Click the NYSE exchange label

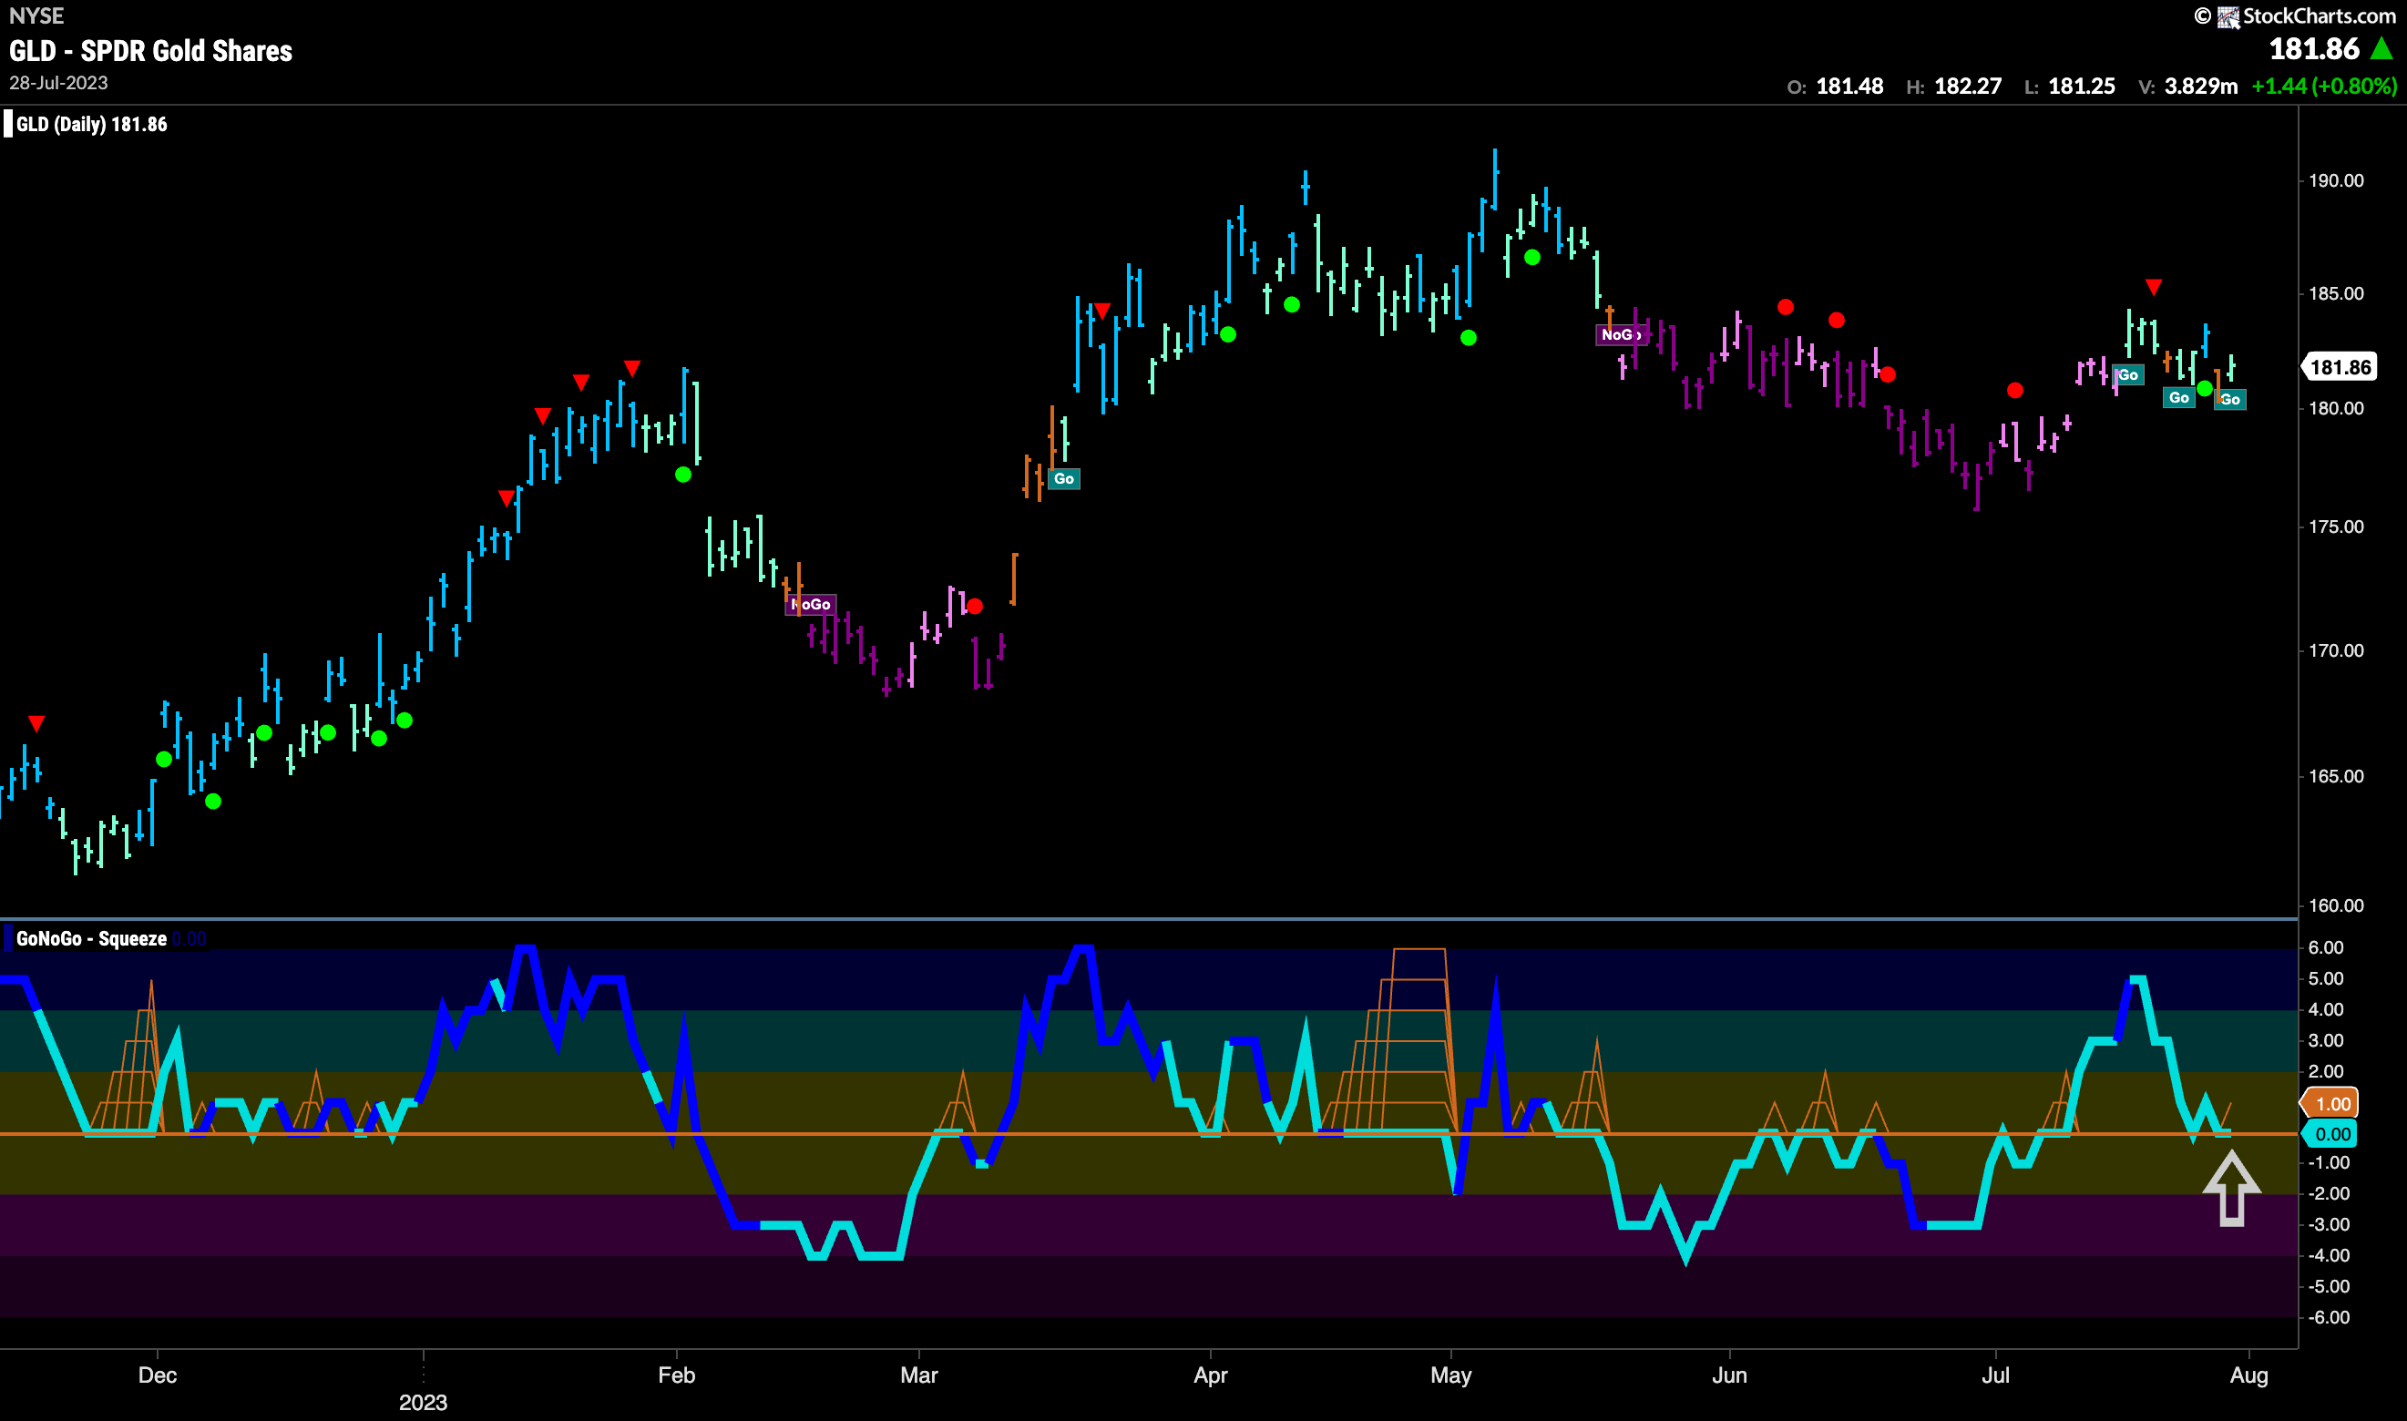point(36,15)
